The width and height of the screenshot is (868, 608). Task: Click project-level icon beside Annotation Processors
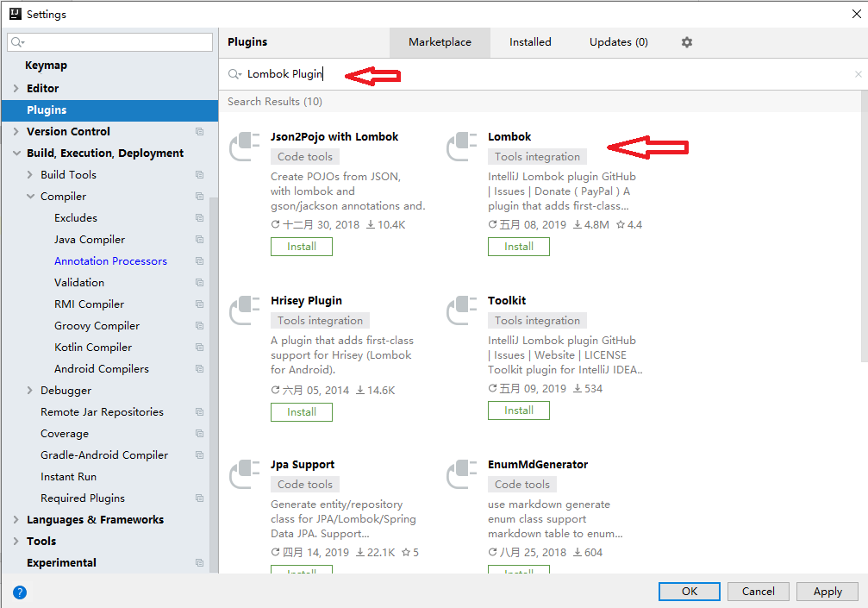[x=199, y=261]
